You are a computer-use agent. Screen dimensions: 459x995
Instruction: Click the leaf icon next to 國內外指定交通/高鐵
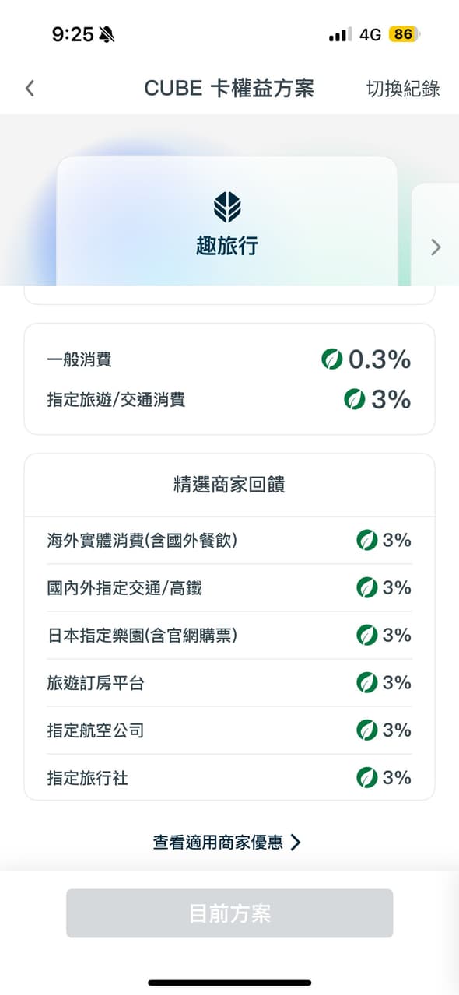[366, 587]
